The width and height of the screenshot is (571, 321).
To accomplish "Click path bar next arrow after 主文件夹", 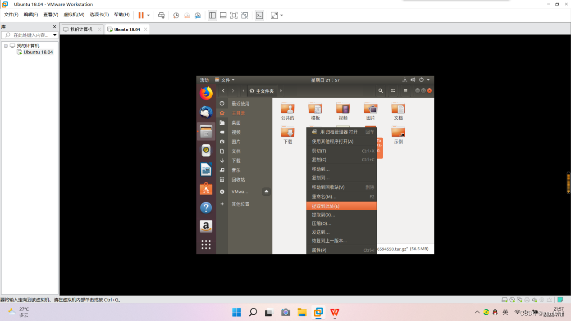I will [281, 91].
